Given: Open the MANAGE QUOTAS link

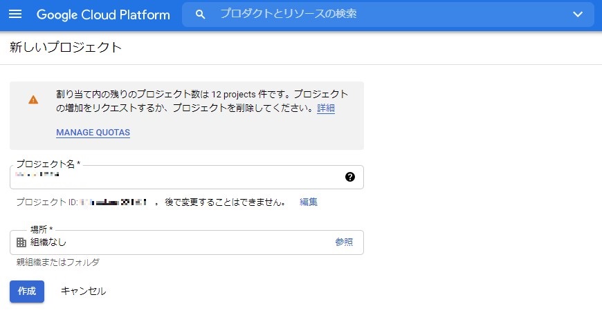Looking at the screenshot, I should (x=93, y=132).
